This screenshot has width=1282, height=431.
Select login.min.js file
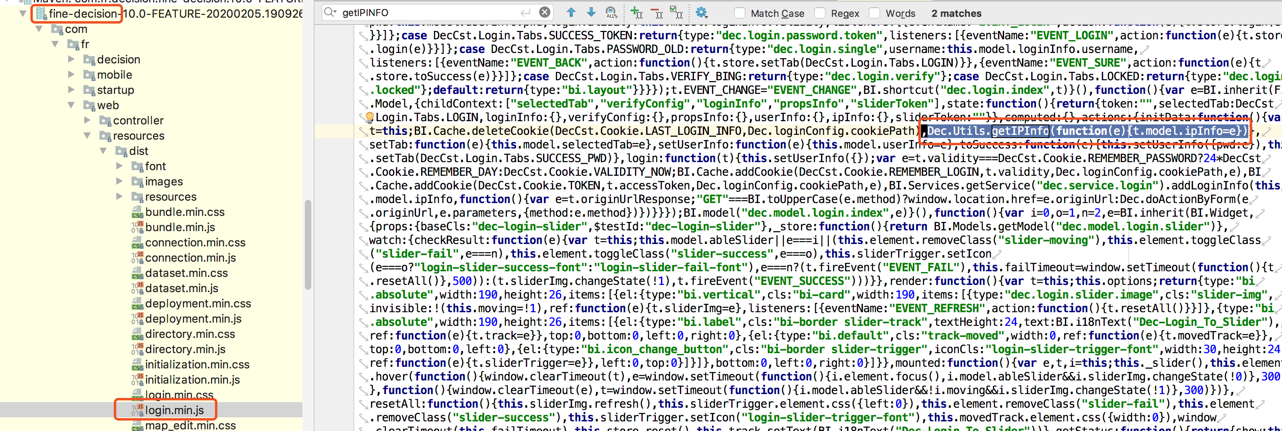(174, 410)
